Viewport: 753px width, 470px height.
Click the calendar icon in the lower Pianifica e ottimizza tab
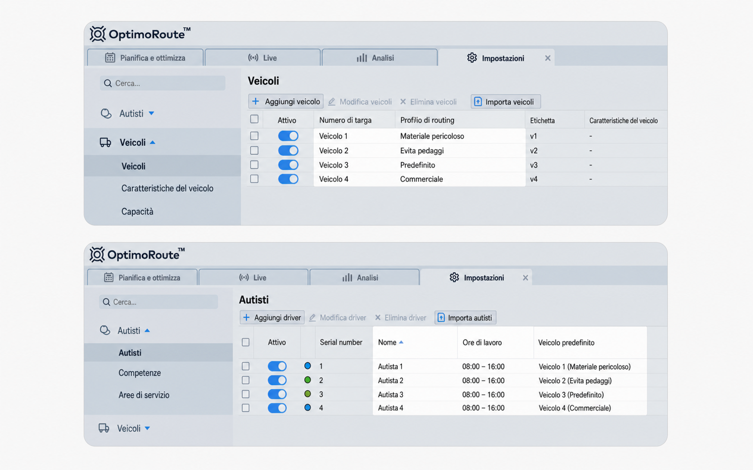tap(109, 277)
